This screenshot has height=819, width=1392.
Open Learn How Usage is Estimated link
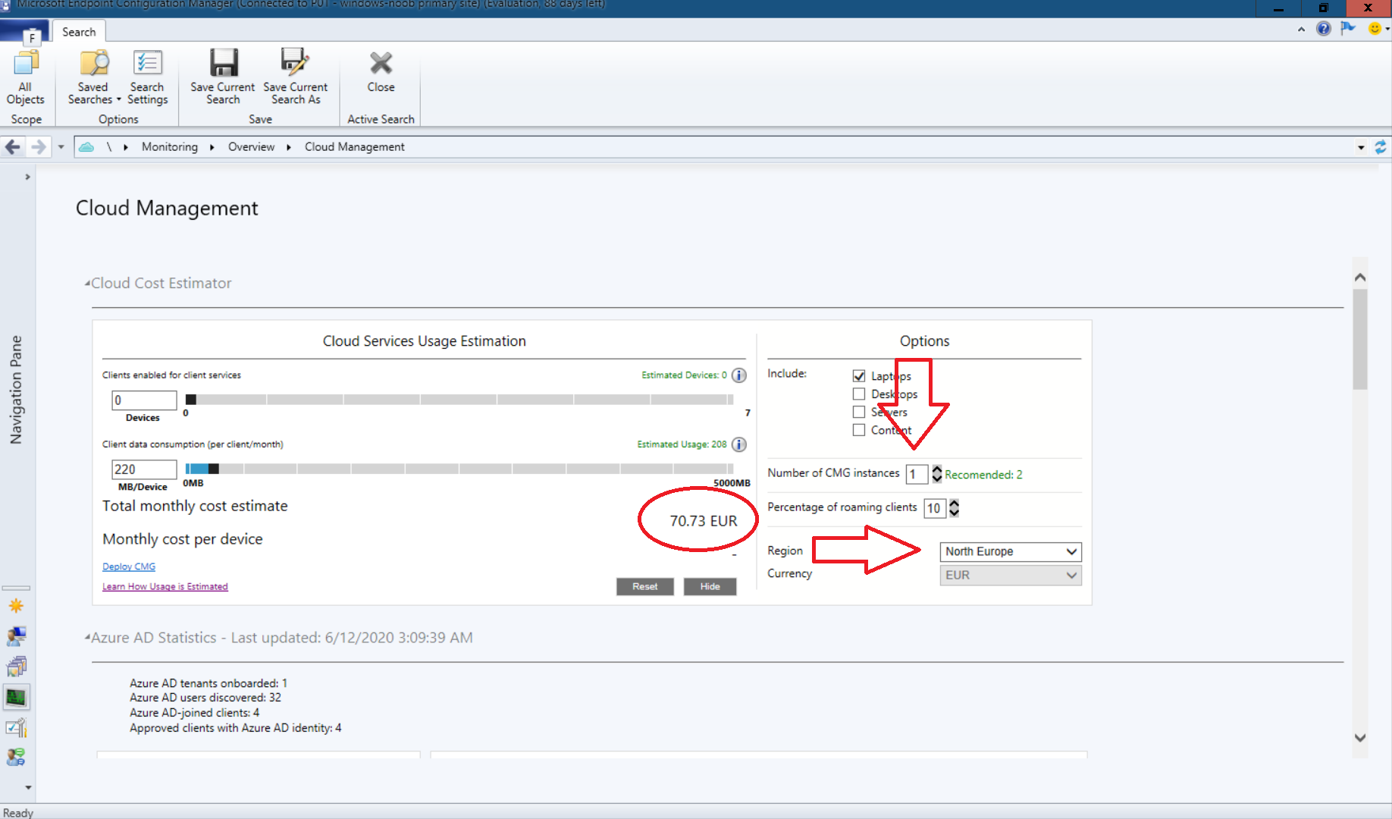[x=165, y=586]
